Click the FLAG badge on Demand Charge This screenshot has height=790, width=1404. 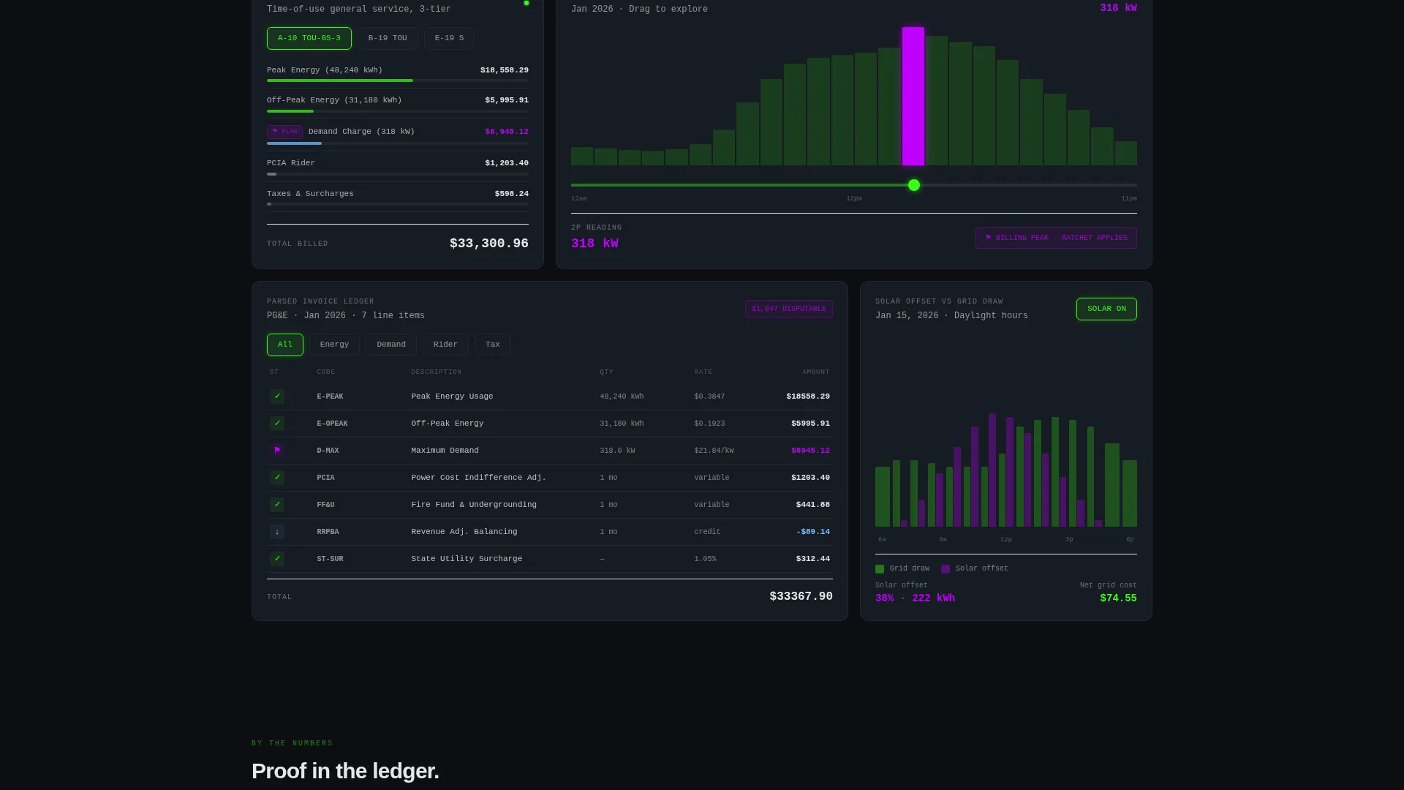[284, 132]
